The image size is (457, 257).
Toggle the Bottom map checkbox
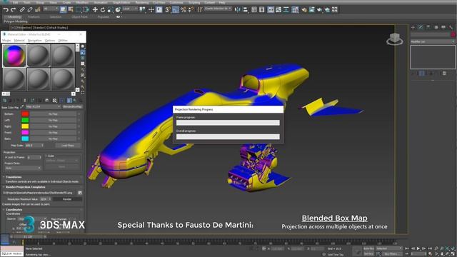coord(79,114)
